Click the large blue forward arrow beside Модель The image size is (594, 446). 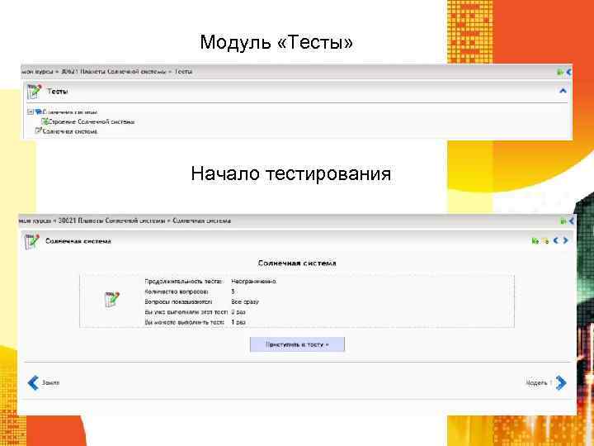point(561,382)
